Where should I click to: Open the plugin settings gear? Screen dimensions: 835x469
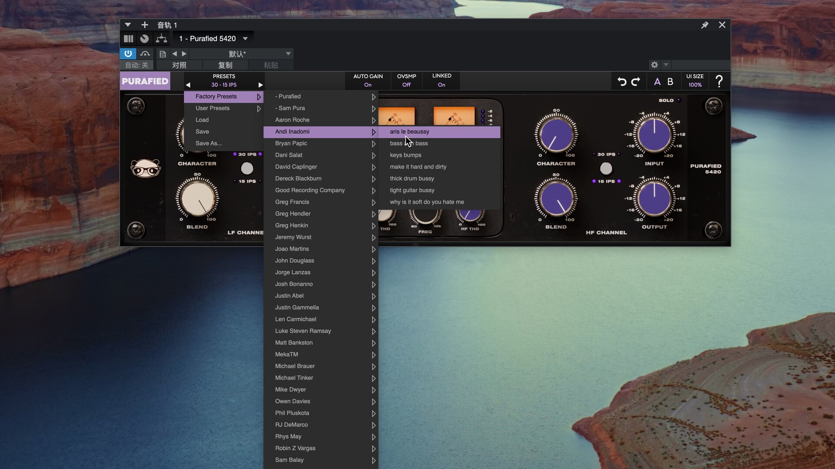654,65
